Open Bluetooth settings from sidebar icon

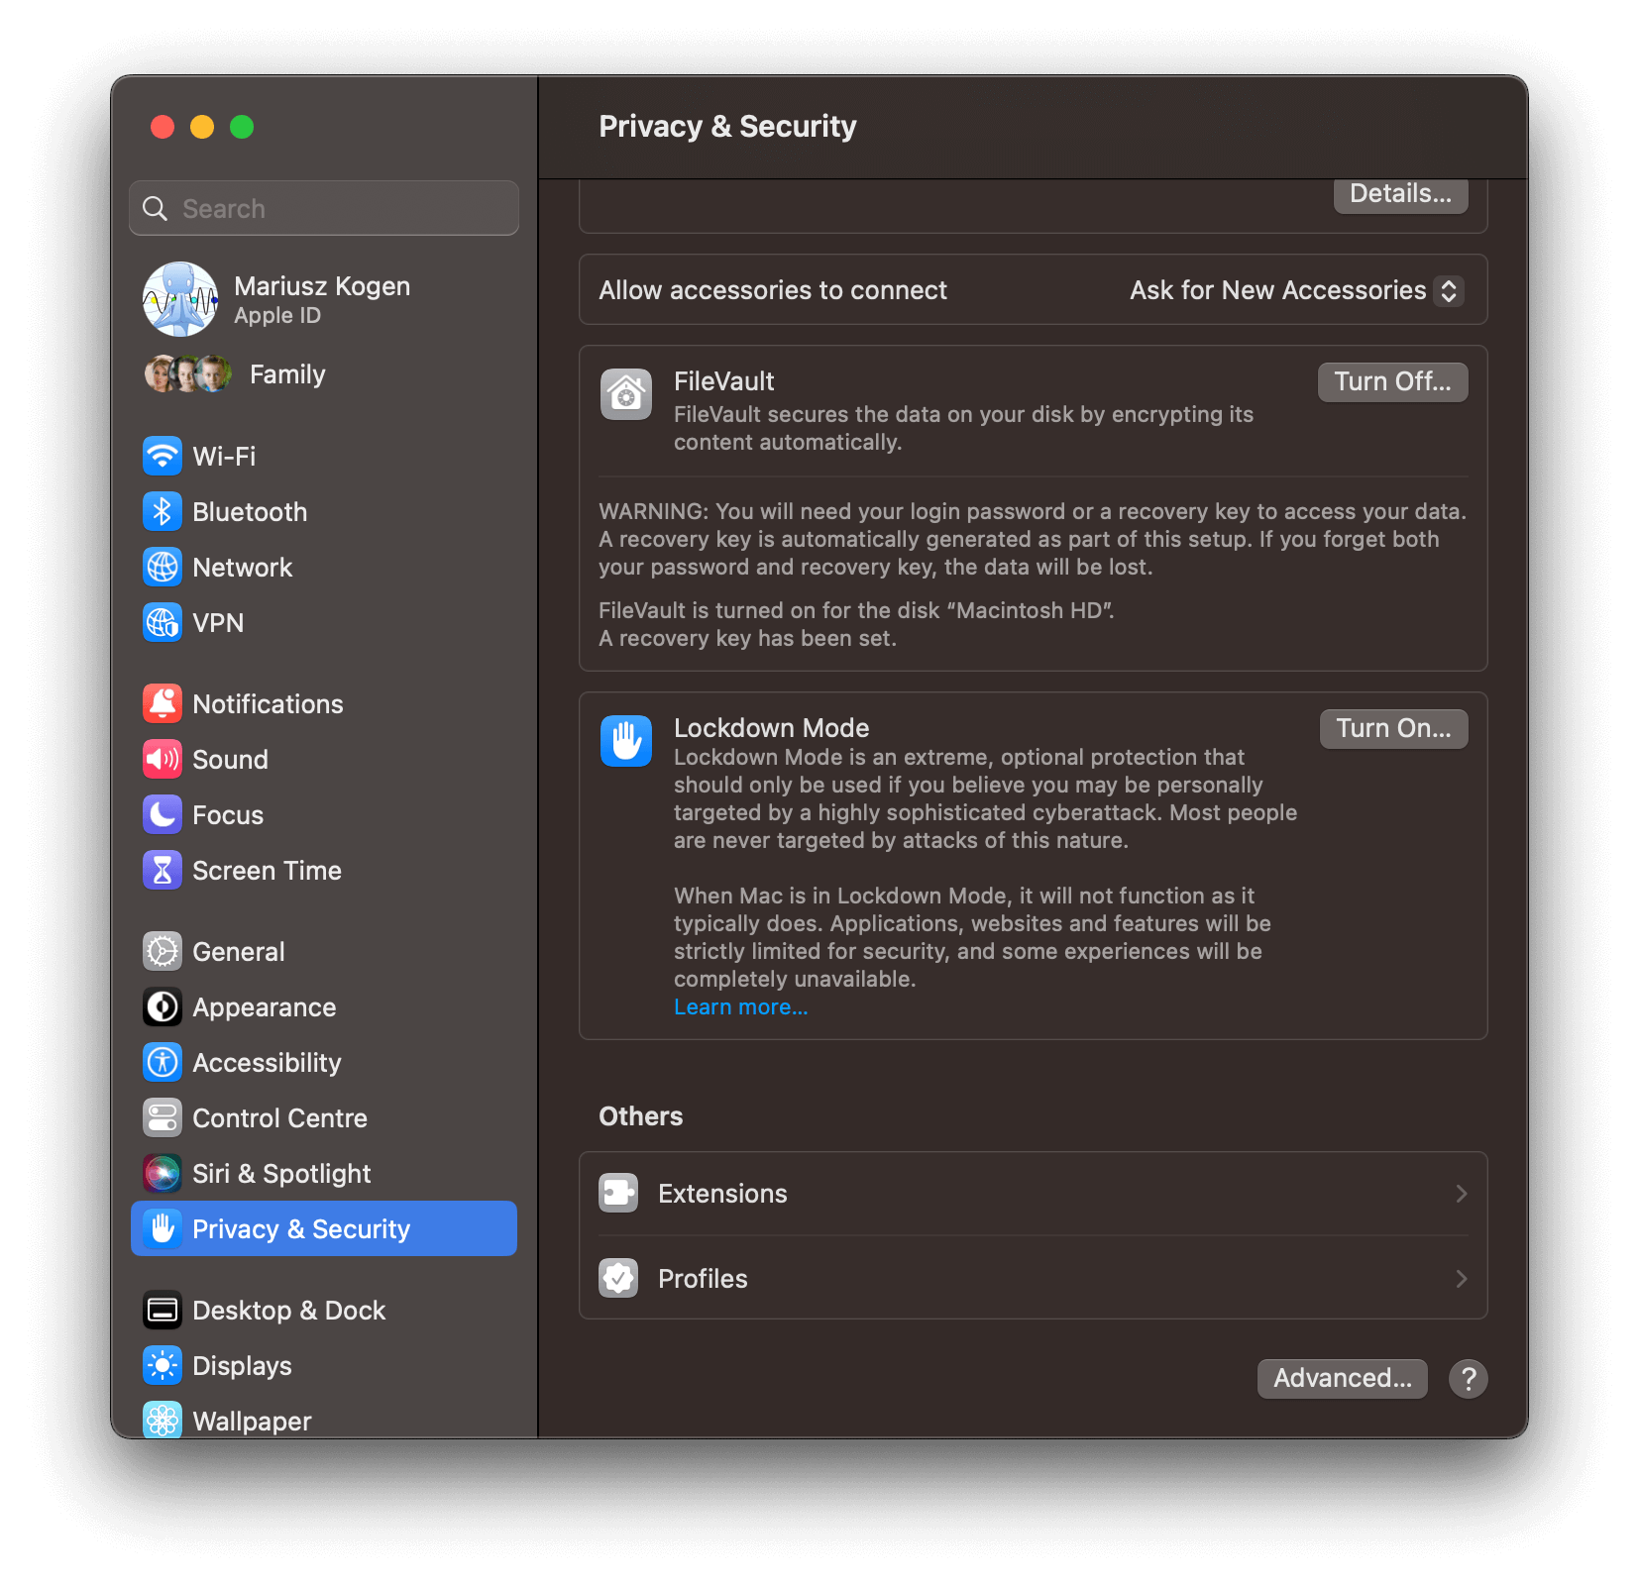163,512
